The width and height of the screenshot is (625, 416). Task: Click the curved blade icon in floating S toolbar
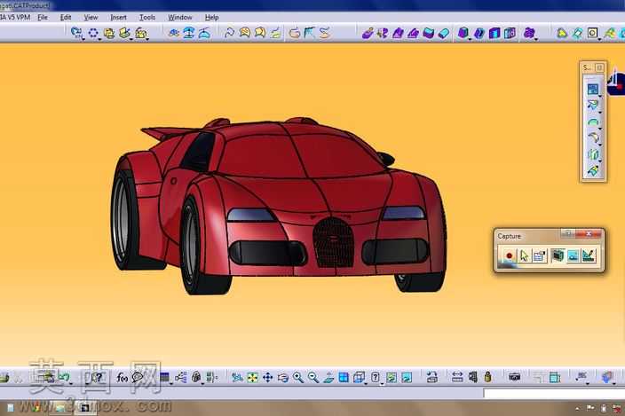click(x=593, y=137)
